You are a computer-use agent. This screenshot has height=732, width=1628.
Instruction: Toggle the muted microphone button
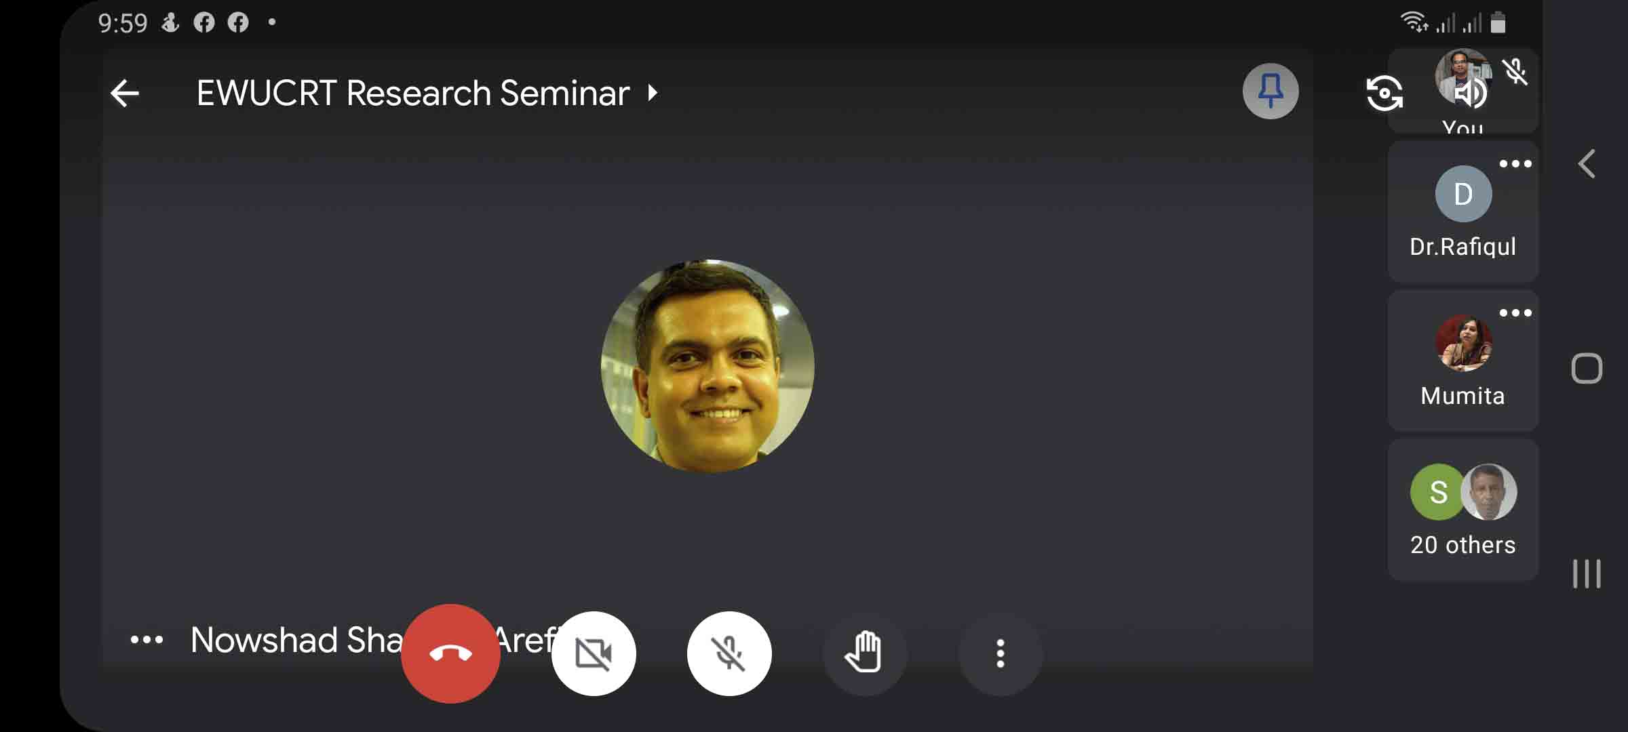729,653
